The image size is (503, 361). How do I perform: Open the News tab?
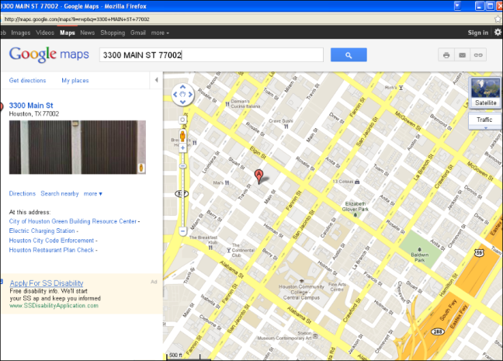click(87, 33)
